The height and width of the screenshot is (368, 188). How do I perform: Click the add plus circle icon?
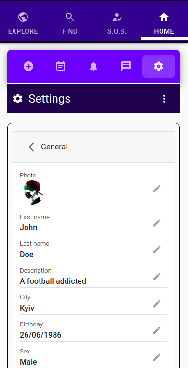(28, 66)
